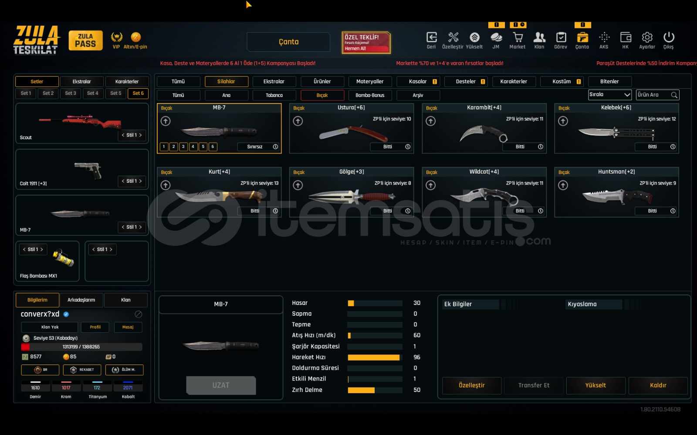Open the Sırala sort dropdown
Viewport: 697px width, 435px height.
click(609, 95)
